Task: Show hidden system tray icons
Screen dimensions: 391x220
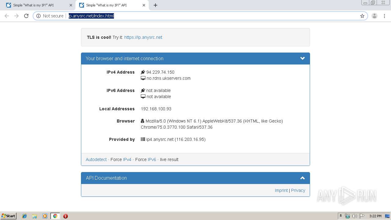Action: (341, 216)
